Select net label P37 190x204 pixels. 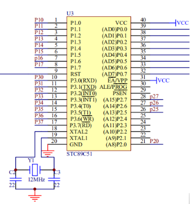tap(39, 121)
